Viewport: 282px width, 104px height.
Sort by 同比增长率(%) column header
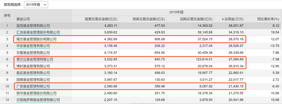tap(268, 19)
